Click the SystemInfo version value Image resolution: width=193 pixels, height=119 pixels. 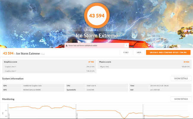(x=90, y=90)
